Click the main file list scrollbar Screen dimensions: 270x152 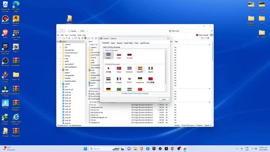pyautogui.click(x=213, y=52)
